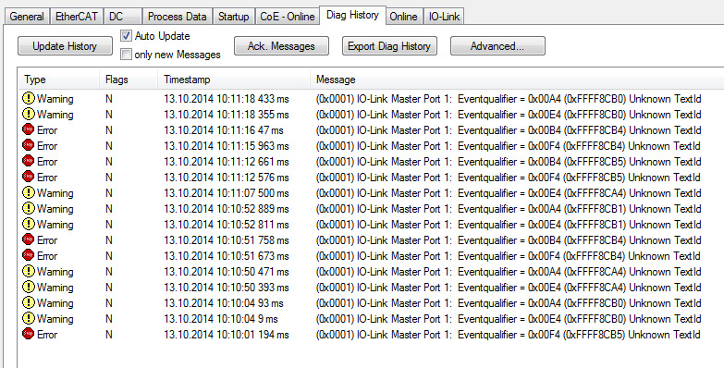The width and height of the screenshot is (724, 368).
Task: Open Advanced... settings dialog
Action: pos(497,46)
